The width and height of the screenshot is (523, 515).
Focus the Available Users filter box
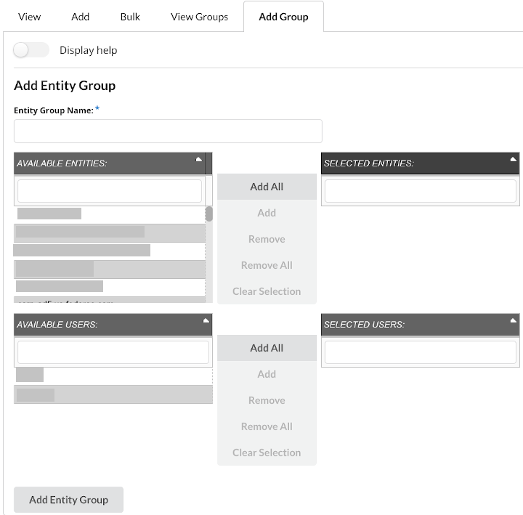click(x=113, y=352)
